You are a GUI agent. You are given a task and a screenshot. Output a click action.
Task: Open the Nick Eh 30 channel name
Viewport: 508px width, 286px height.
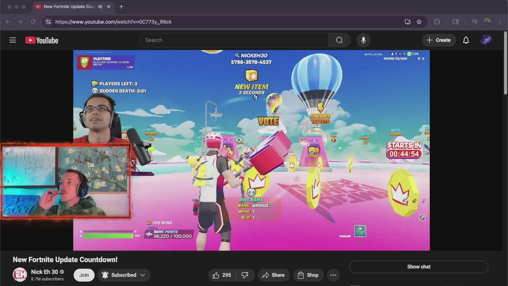click(x=44, y=272)
